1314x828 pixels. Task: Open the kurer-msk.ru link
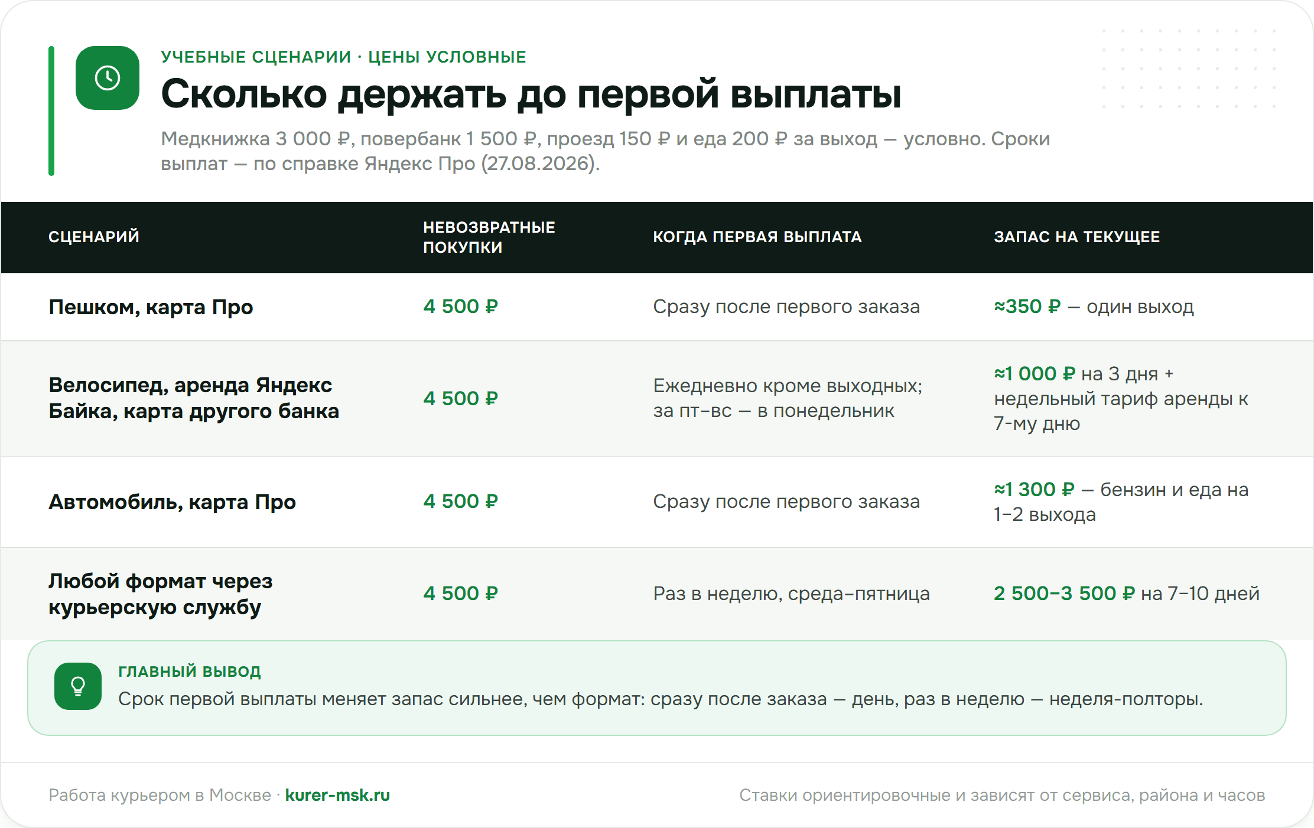point(337,795)
